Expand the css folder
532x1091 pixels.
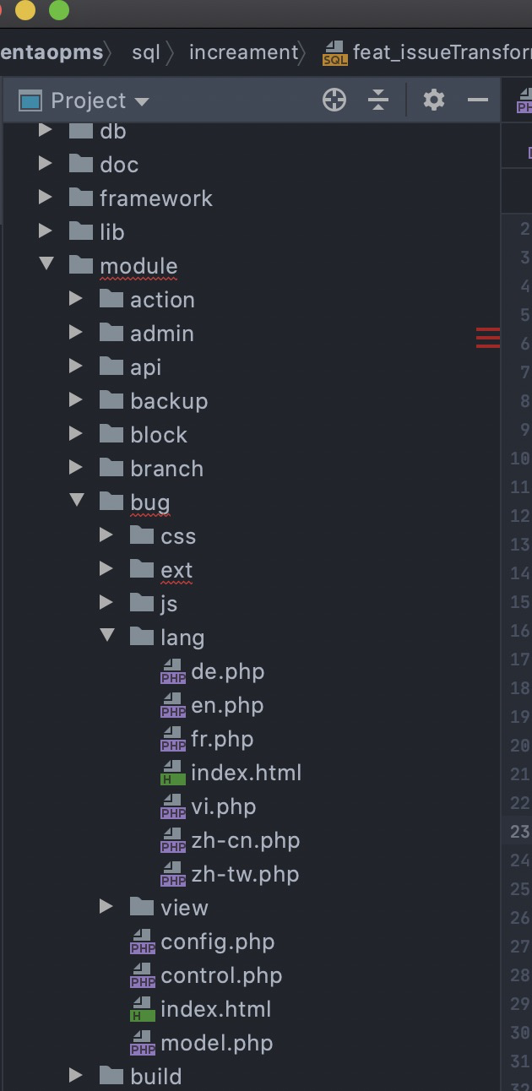coord(106,536)
